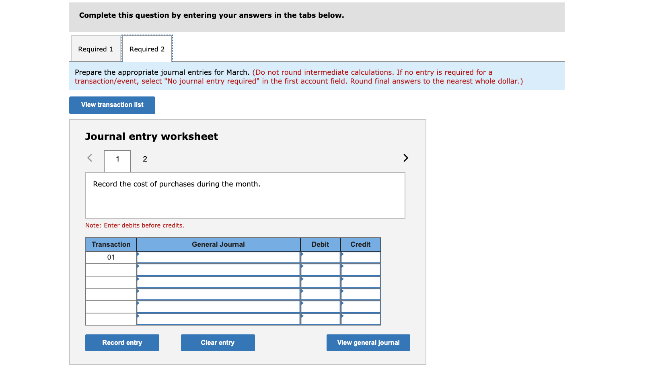The height and width of the screenshot is (381, 662).
Task: Click the Debit field in second row
Action: [321, 270]
